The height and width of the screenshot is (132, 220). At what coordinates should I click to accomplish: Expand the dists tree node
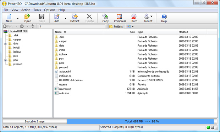5,44
